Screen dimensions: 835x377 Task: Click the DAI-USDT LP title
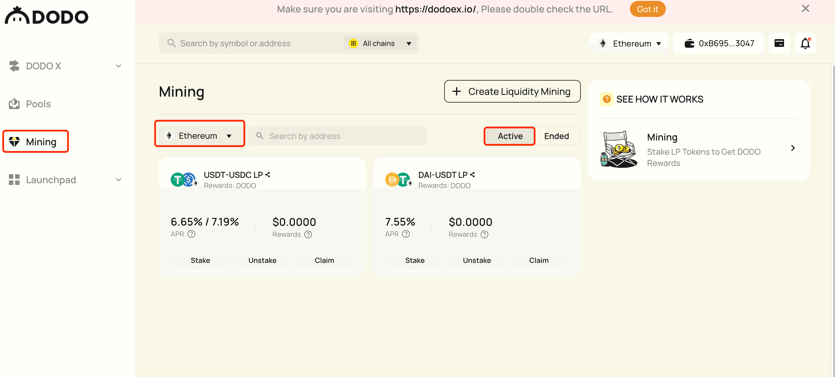[x=443, y=175]
